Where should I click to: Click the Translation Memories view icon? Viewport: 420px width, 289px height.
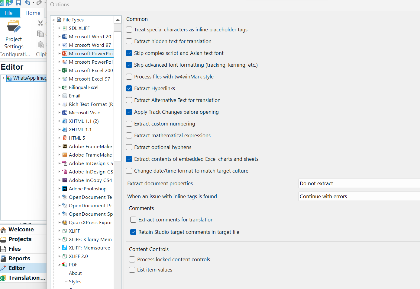coord(3,278)
